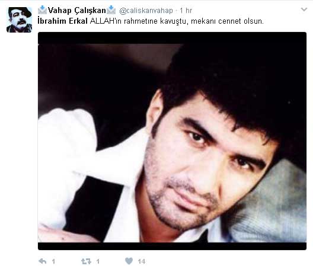Click the retweet count number 1
The width and height of the screenshot is (313, 272).
click(98, 261)
